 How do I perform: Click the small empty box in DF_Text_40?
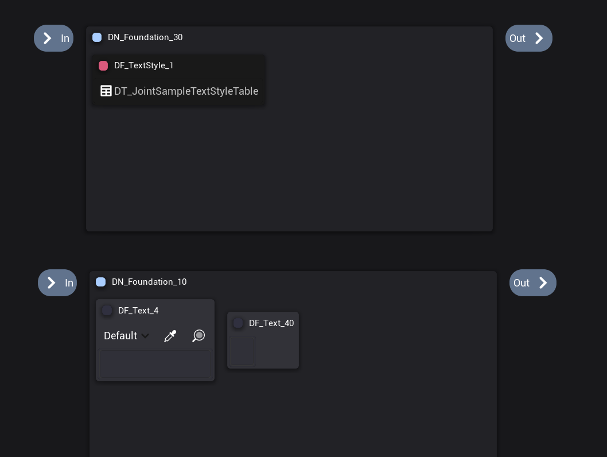point(243,351)
